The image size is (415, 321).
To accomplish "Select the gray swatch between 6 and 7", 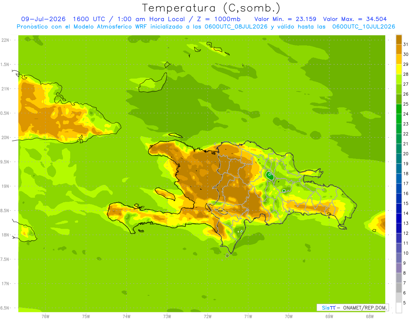I will pyautogui.click(x=399, y=288).
